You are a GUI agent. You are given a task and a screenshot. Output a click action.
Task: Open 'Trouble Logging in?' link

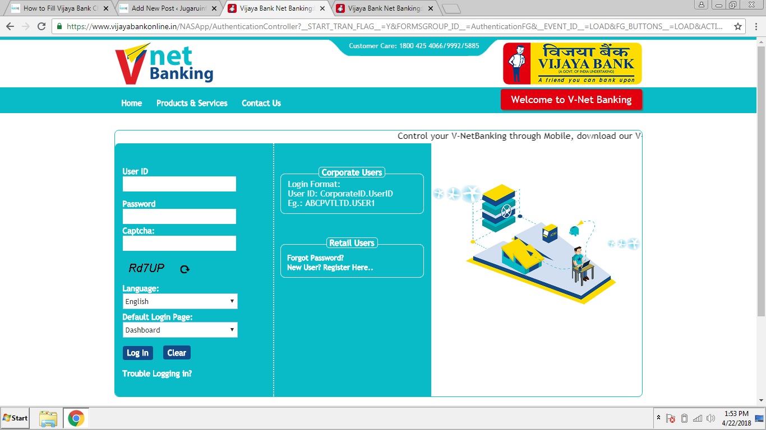click(x=157, y=373)
